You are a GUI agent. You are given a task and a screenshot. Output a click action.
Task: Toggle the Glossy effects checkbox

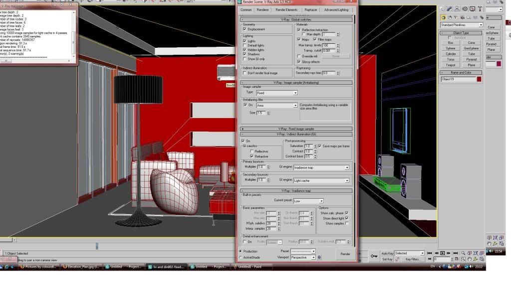[x=299, y=62]
